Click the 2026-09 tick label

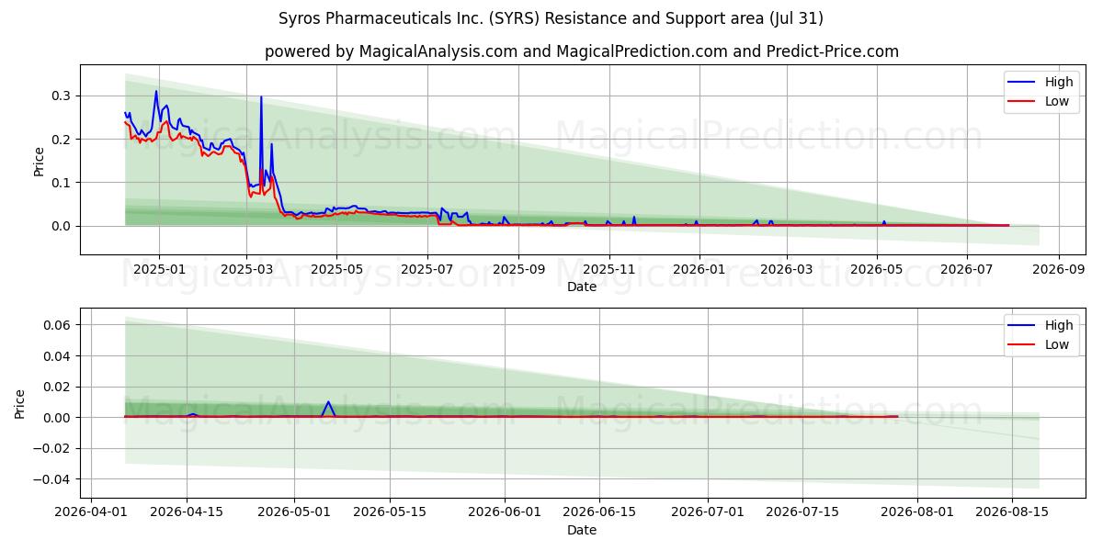[x=1059, y=269]
